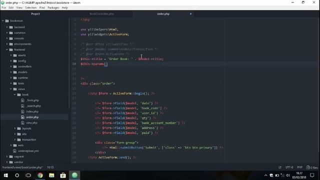Open the Find menu
This screenshot has width=320, height=180.
[42, 7]
